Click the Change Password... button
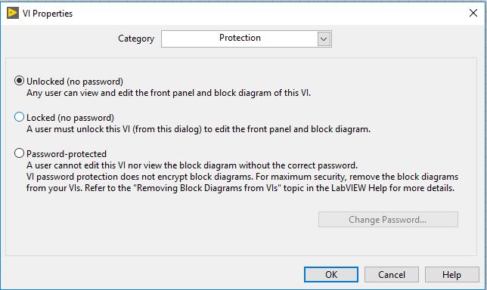This screenshot has height=290, width=487. pyautogui.click(x=388, y=220)
